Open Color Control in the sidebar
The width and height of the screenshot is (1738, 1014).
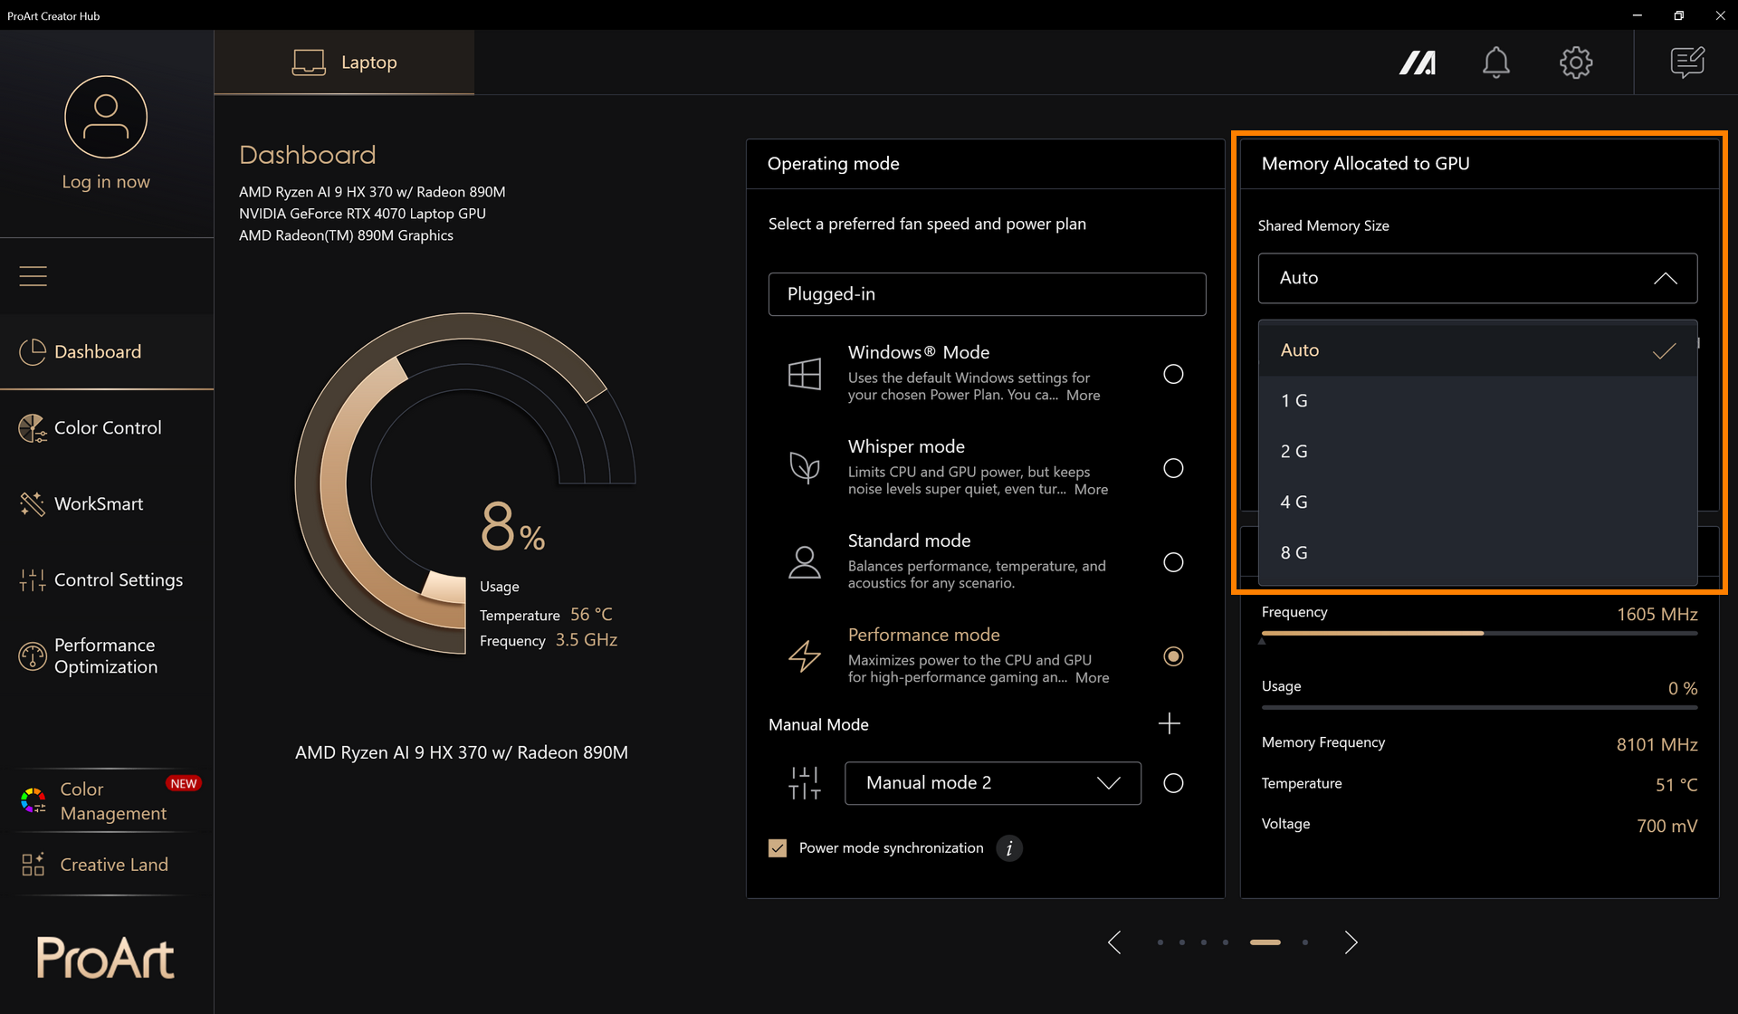pos(107,427)
